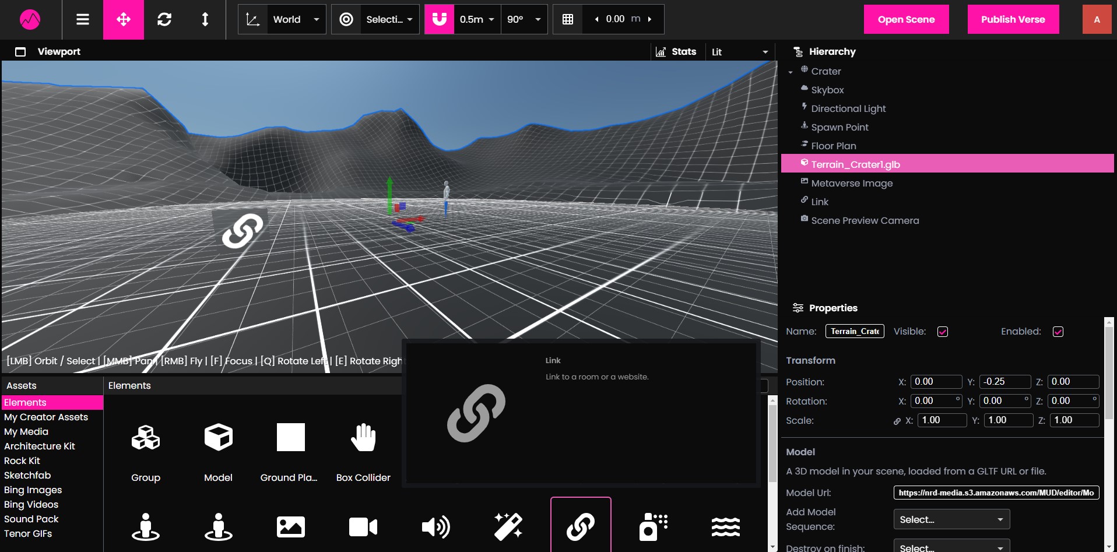Click Open Scene button
This screenshot has height=552, width=1117.
[906, 19]
